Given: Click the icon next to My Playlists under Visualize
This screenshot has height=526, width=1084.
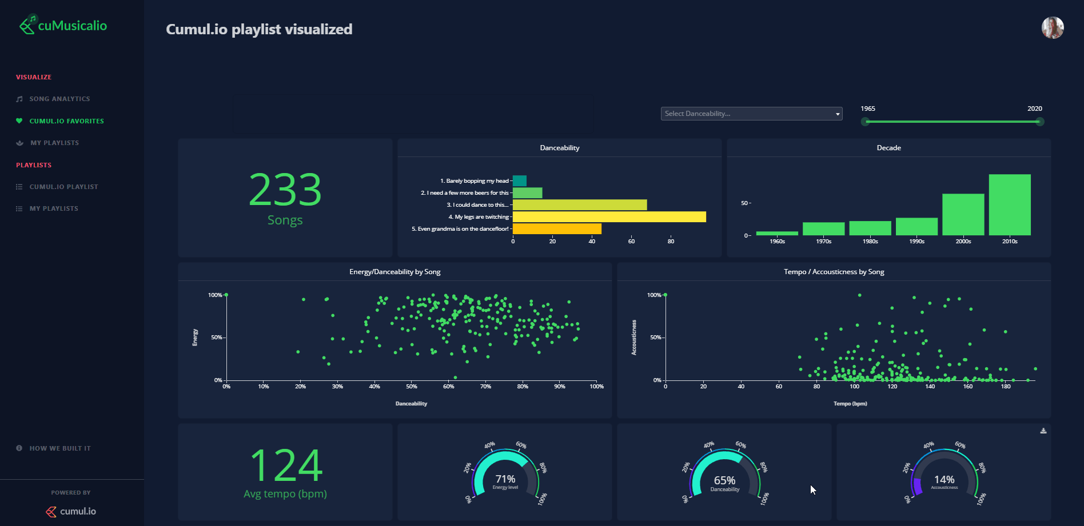Looking at the screenshot, I should pos(20,143).
